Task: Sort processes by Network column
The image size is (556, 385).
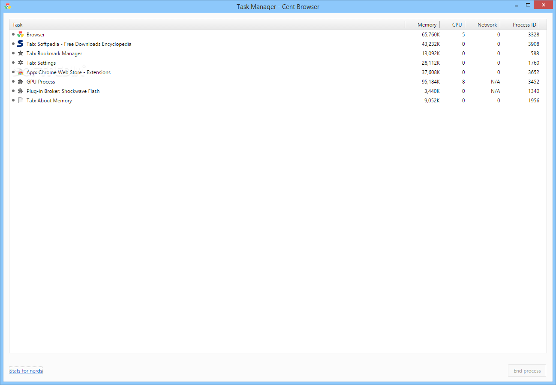Action: tap(483, 25)
